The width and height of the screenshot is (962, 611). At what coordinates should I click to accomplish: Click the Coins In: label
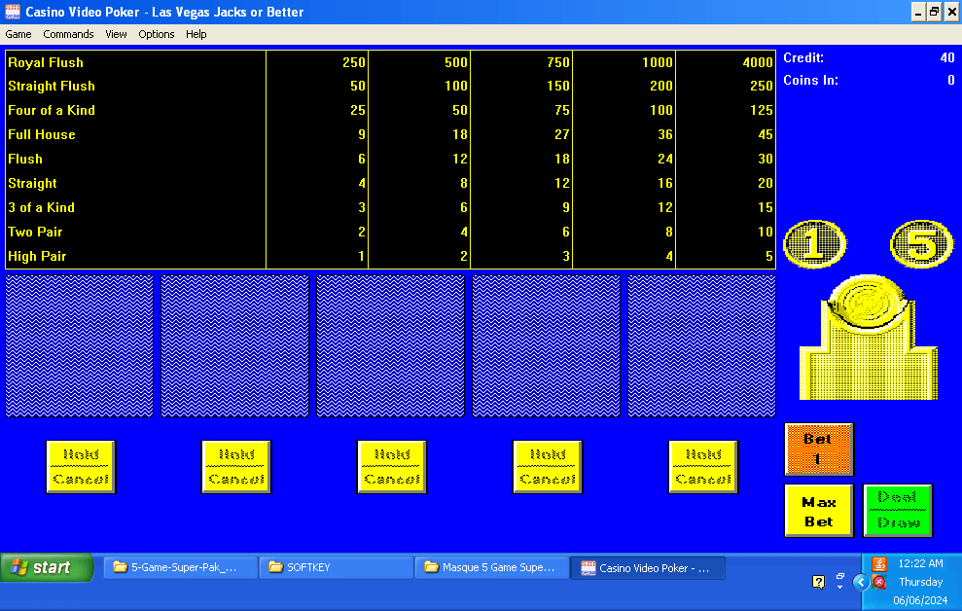810,81
